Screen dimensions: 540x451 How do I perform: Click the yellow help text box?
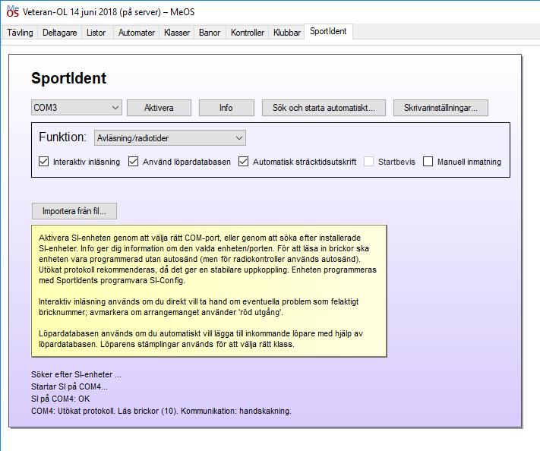click(209, 291)
